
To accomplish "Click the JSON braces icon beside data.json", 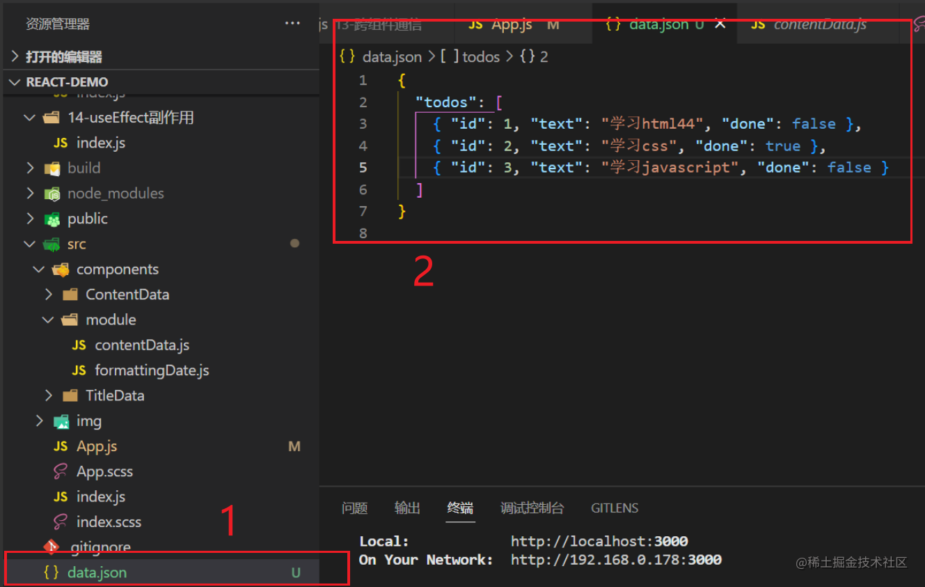I will [52, 572].
